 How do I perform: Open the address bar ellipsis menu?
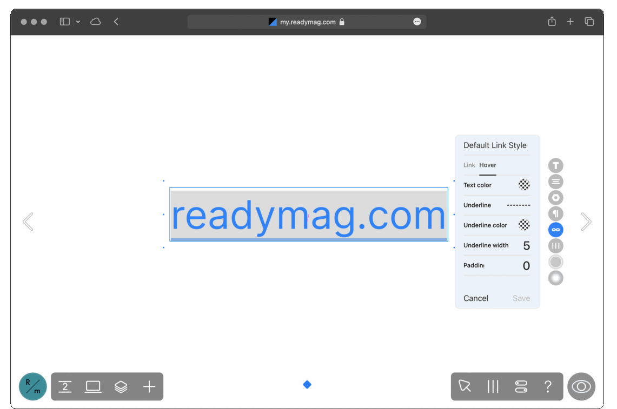[417, 22]
